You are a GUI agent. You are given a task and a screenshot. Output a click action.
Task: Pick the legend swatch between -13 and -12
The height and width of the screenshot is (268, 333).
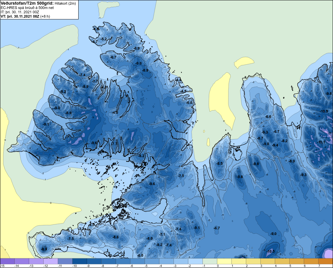36,261
